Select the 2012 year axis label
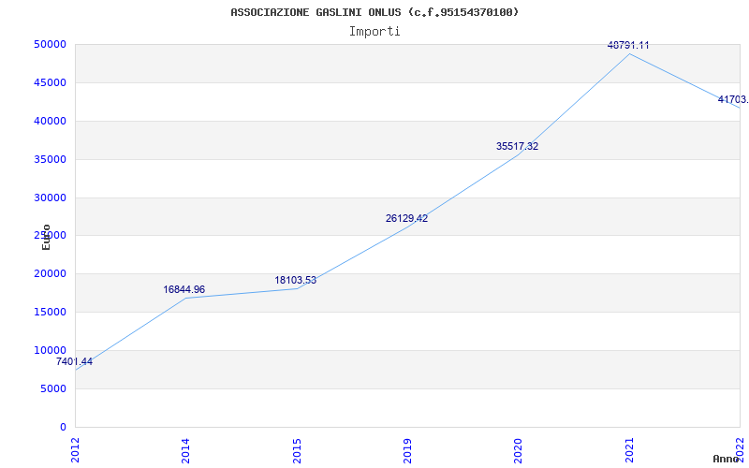This screenshot has width=749, height=468. (x=76, y=448)
